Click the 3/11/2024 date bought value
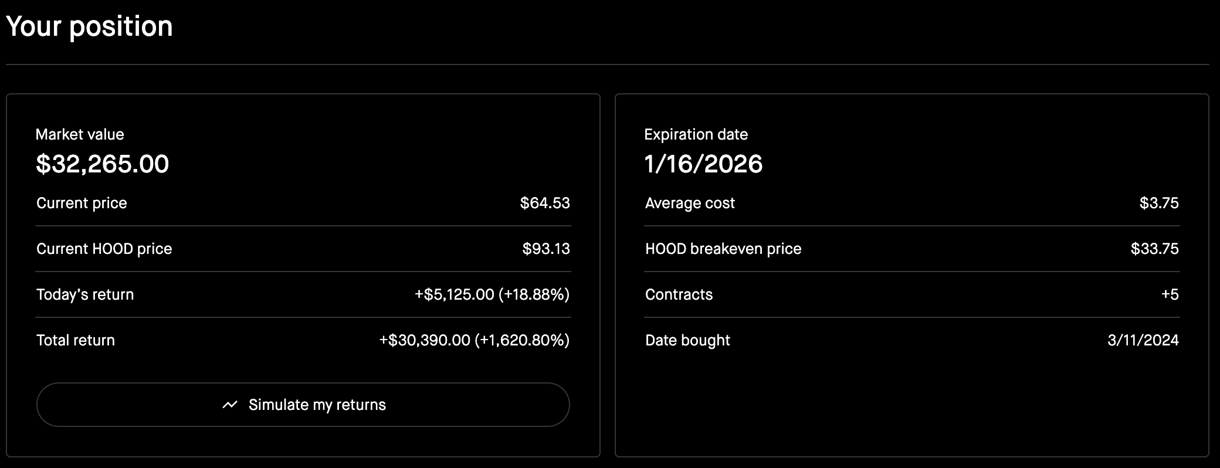The image size is (1220, 468). pyautogui.click(x=1143, y=340)
